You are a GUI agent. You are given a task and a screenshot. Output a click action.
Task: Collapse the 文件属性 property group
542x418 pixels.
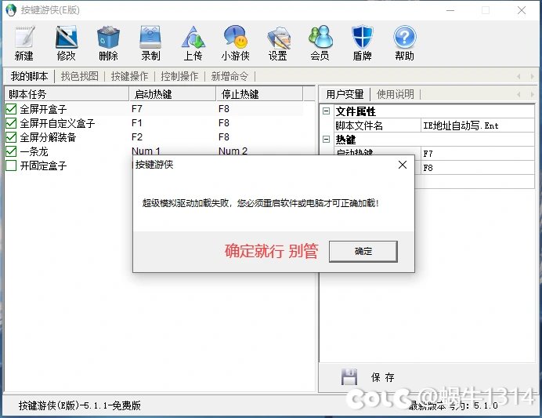coord(326,111)
